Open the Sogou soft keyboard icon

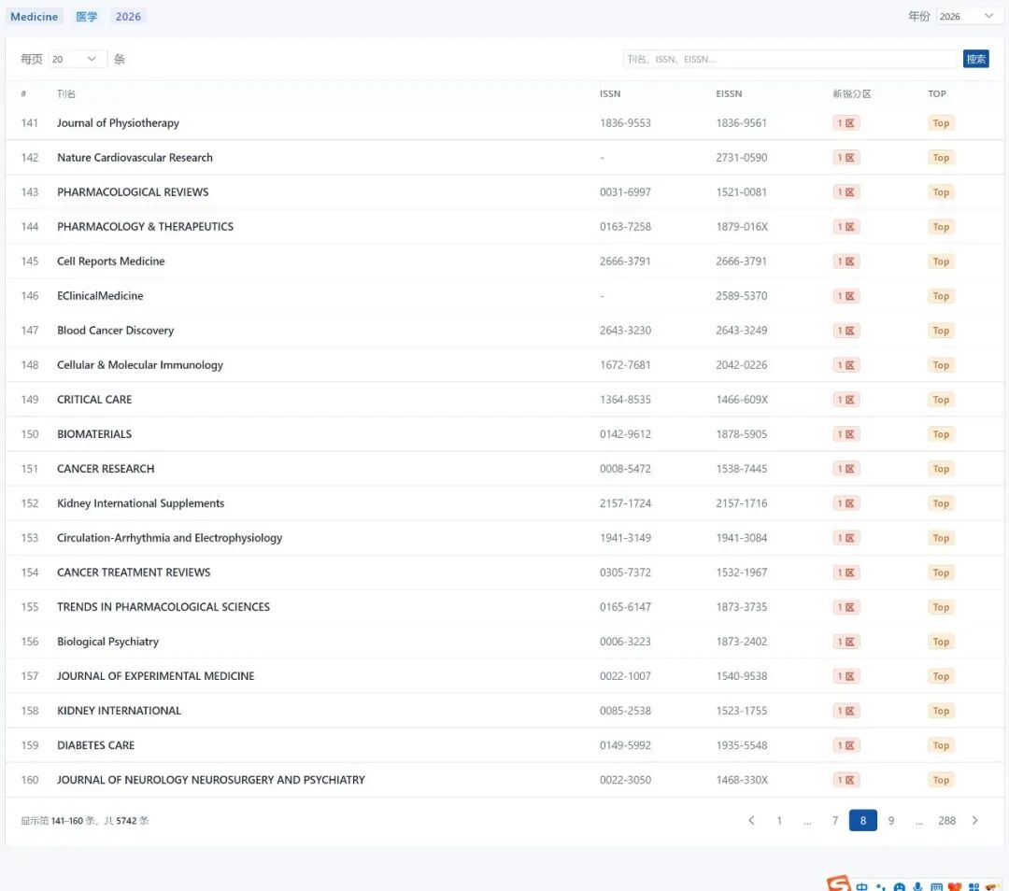936,886
